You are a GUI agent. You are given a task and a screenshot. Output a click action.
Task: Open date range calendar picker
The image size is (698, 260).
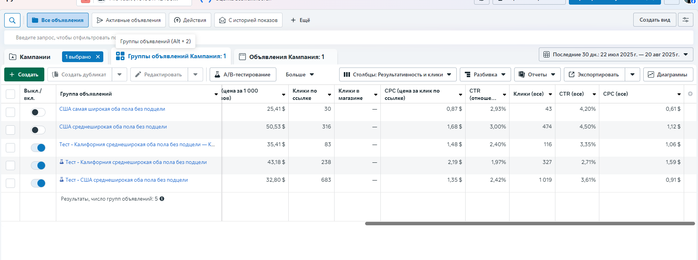click(616, 54)
